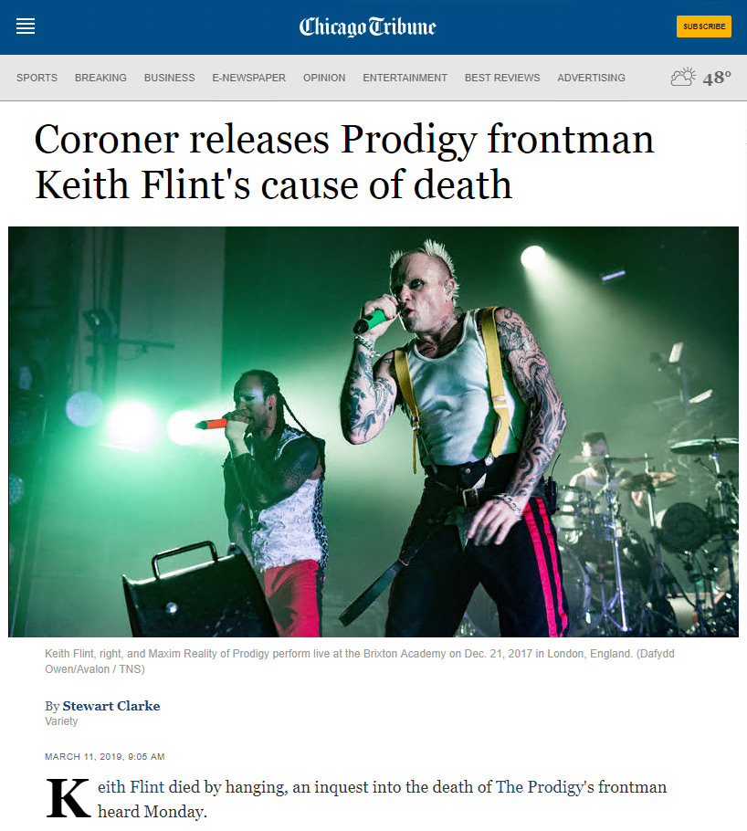
Task: Open author Stewart Clarke's page
Action: pos(111,706)
